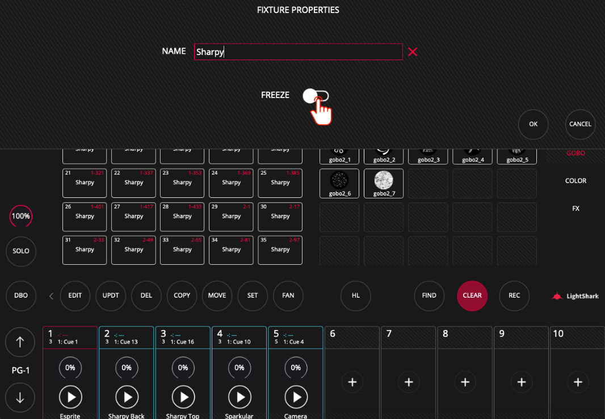Go to previous page with up arrow
The image size is (605, 419).
coord(20,342)
